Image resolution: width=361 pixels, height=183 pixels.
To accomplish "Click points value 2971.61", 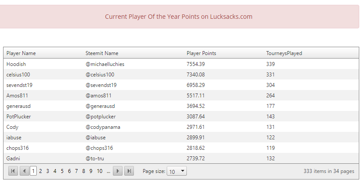I will (x=196, y=127).
